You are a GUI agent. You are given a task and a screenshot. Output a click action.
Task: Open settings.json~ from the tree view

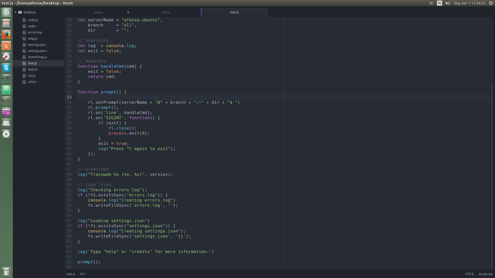coord(38,51)
